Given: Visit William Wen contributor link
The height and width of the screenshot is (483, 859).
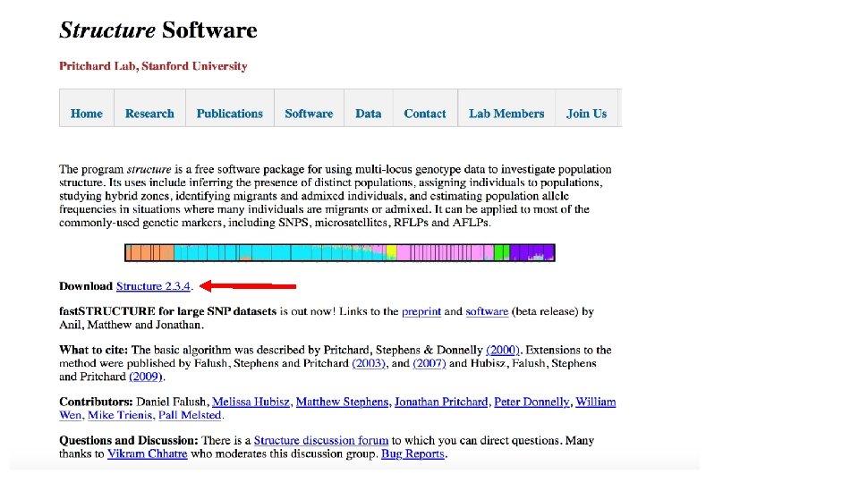Looking at the screenshot, I should point(596,402).
